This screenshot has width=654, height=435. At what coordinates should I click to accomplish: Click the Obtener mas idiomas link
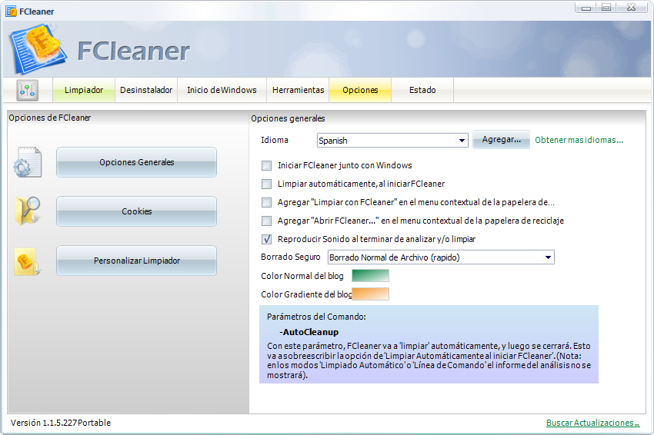tap(579, 141)
